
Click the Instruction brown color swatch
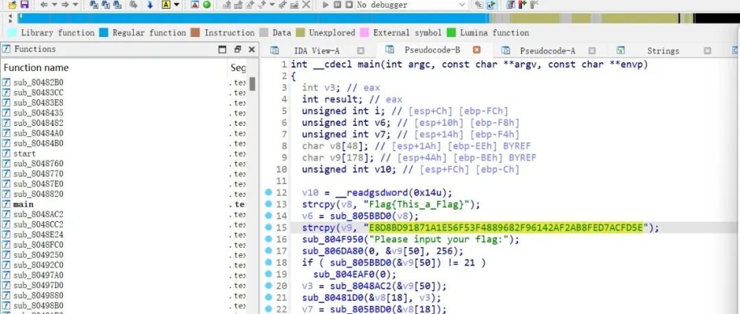(195, 33)
